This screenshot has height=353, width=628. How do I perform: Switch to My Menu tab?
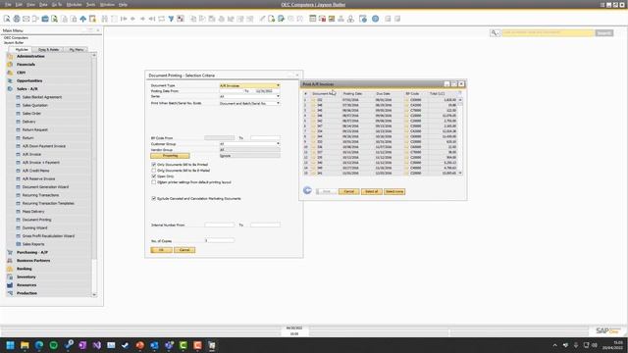click(77, 50)
